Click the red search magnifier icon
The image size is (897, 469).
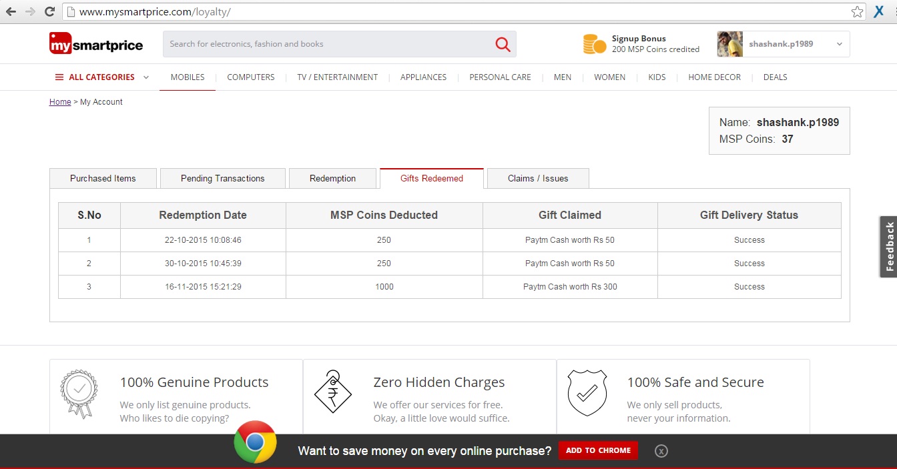point(503,44)
